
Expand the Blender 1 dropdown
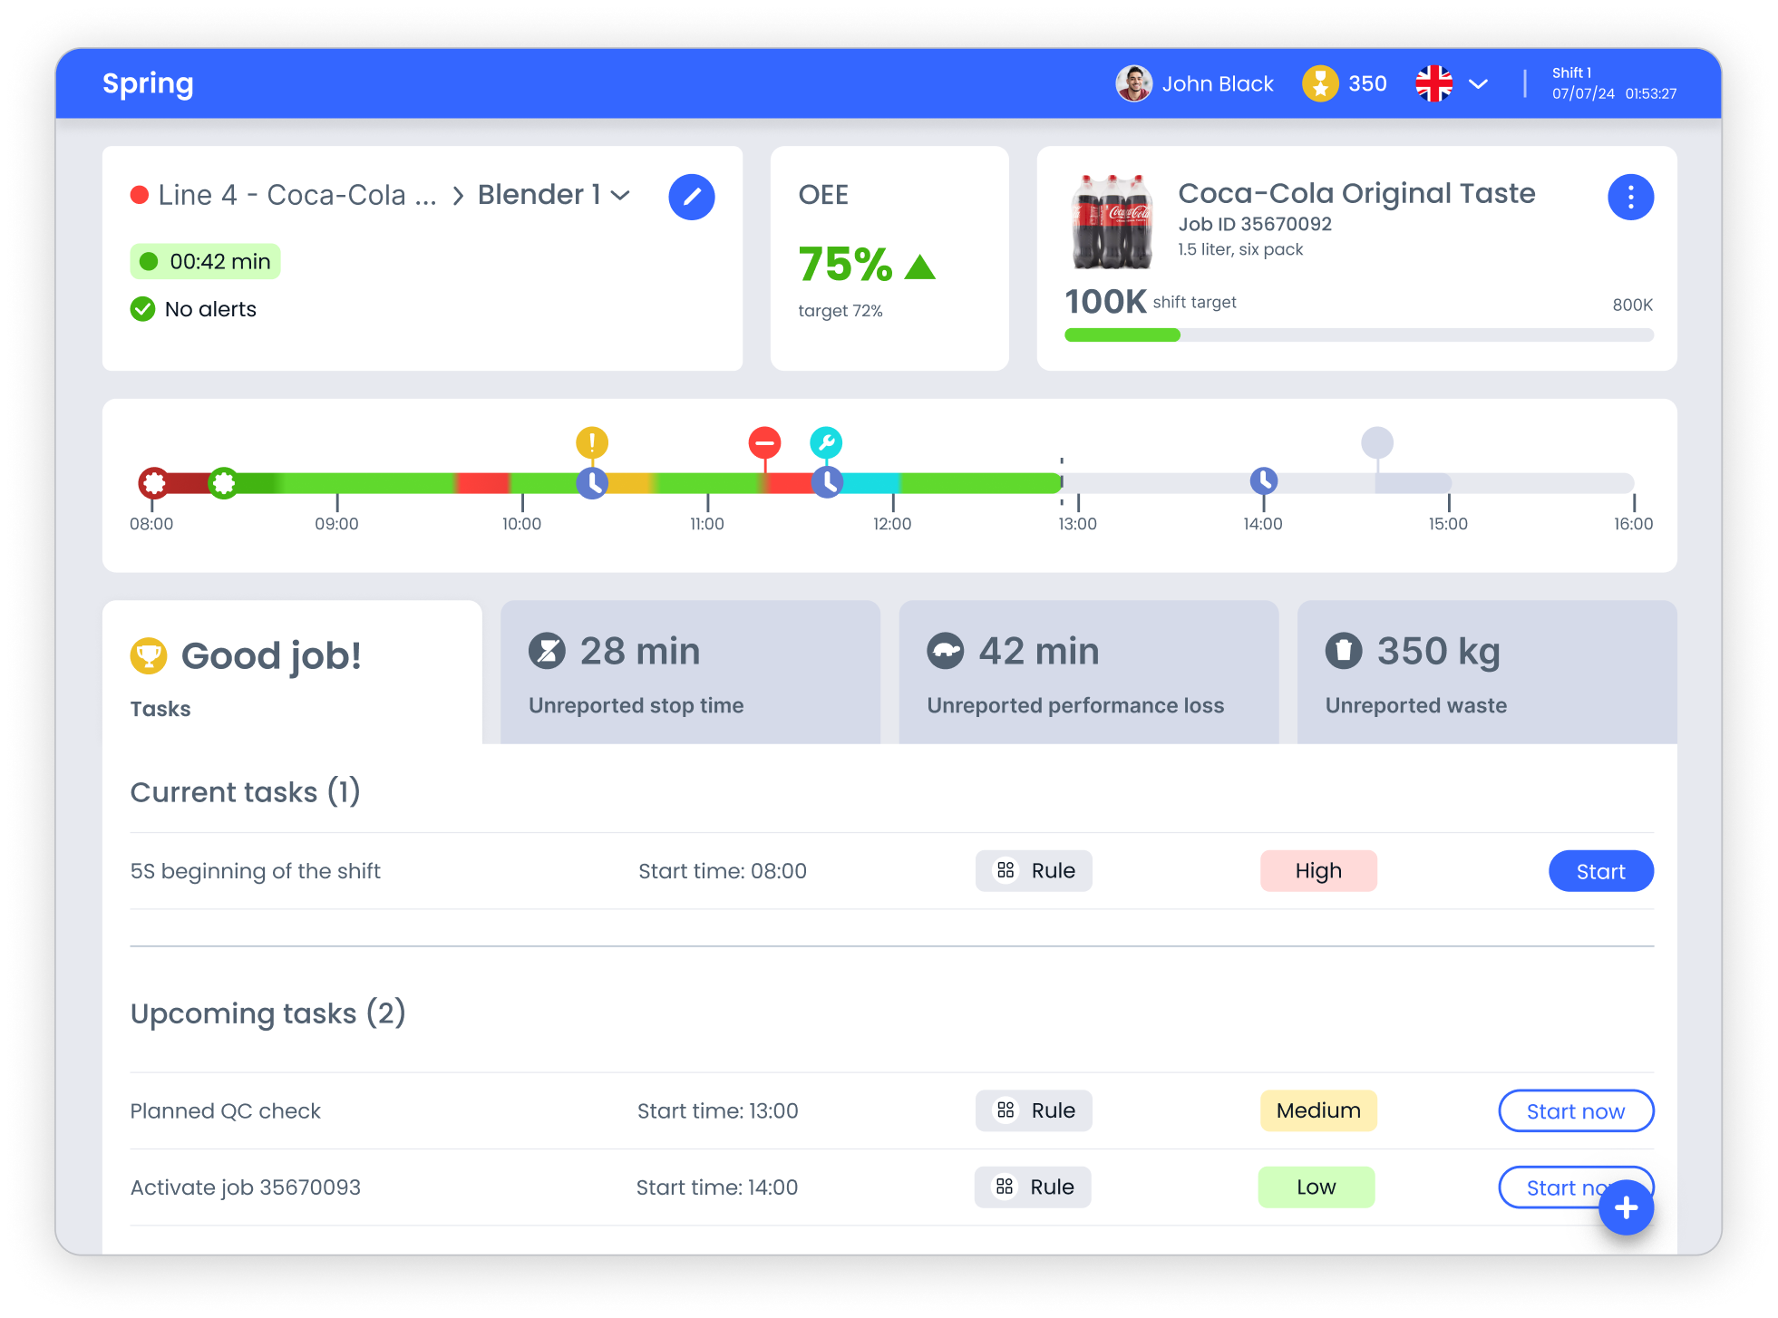620,195
